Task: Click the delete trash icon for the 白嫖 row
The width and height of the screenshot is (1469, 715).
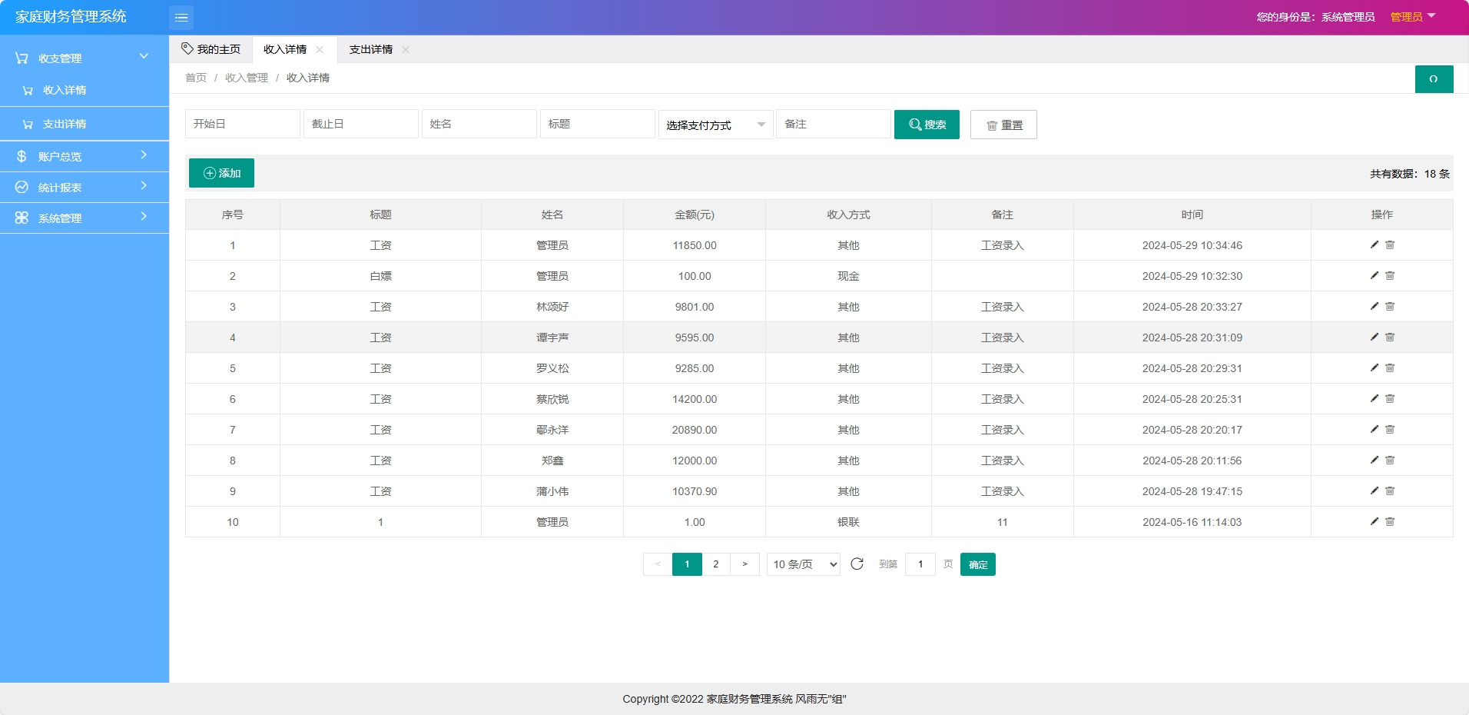Action: [x=1391, y=275]
